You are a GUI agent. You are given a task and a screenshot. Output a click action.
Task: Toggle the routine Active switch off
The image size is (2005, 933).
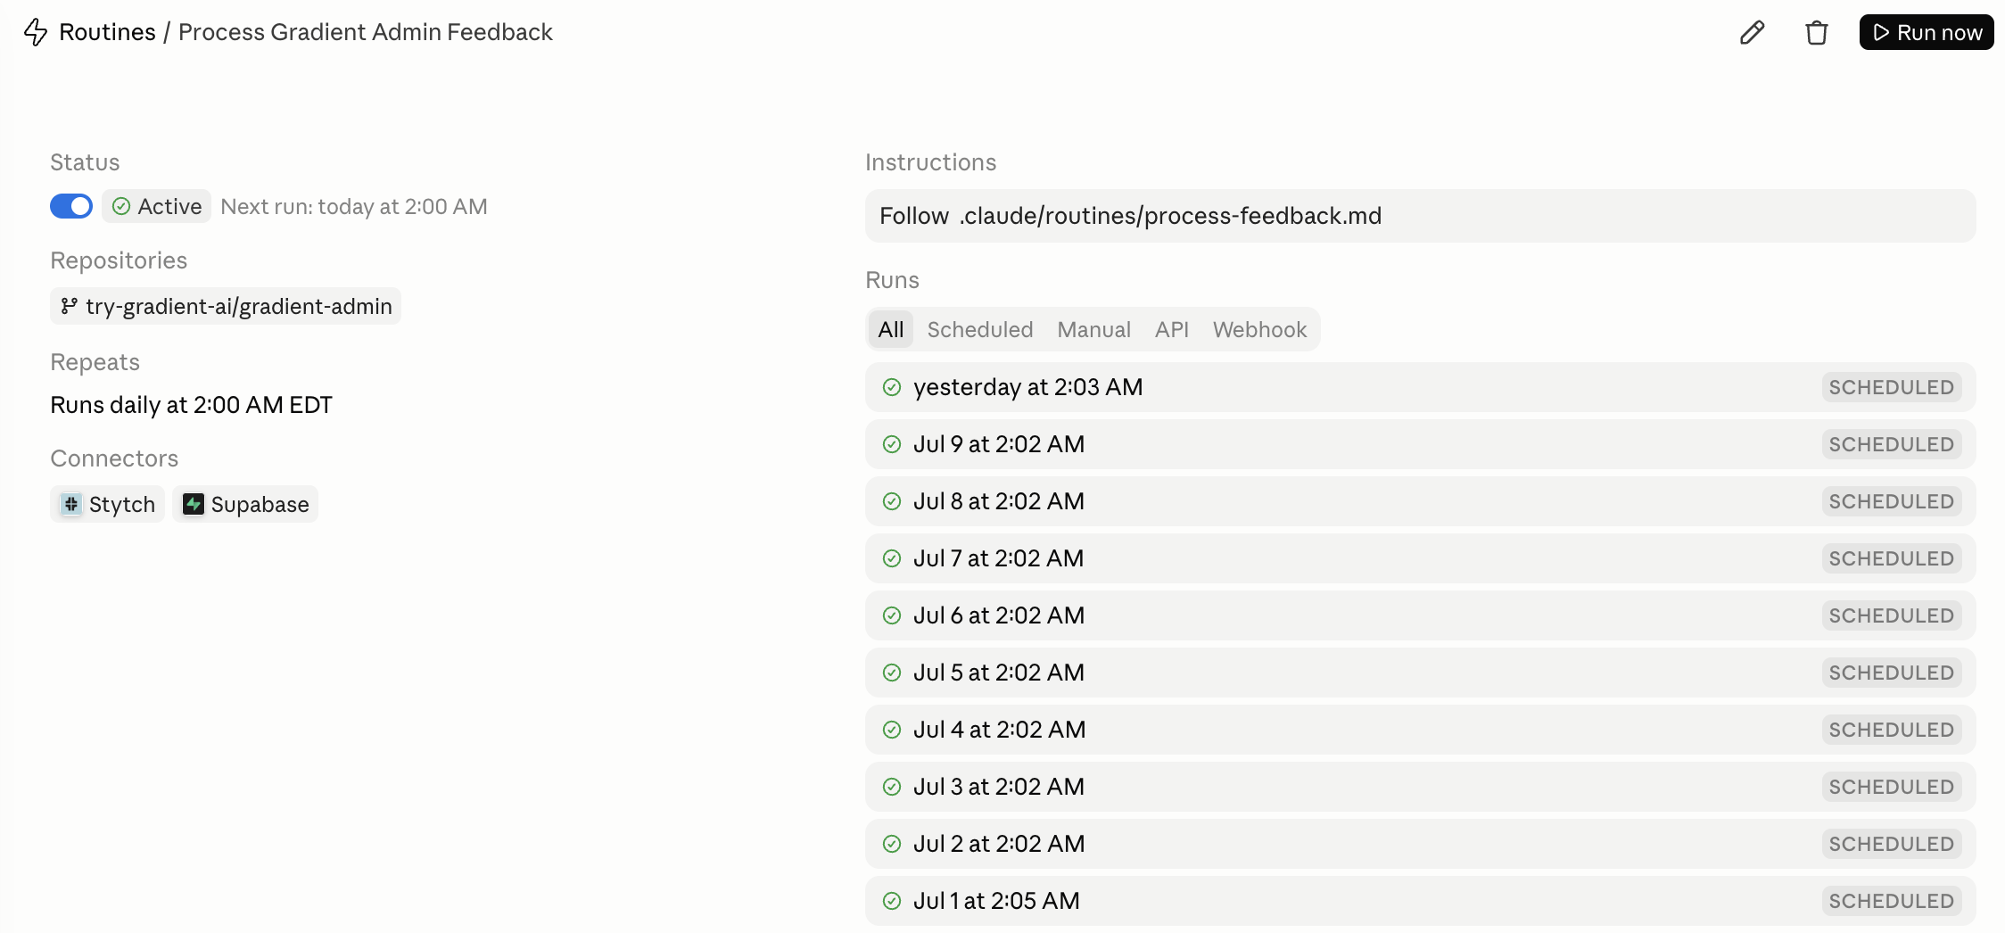click(x=71, y=206)
